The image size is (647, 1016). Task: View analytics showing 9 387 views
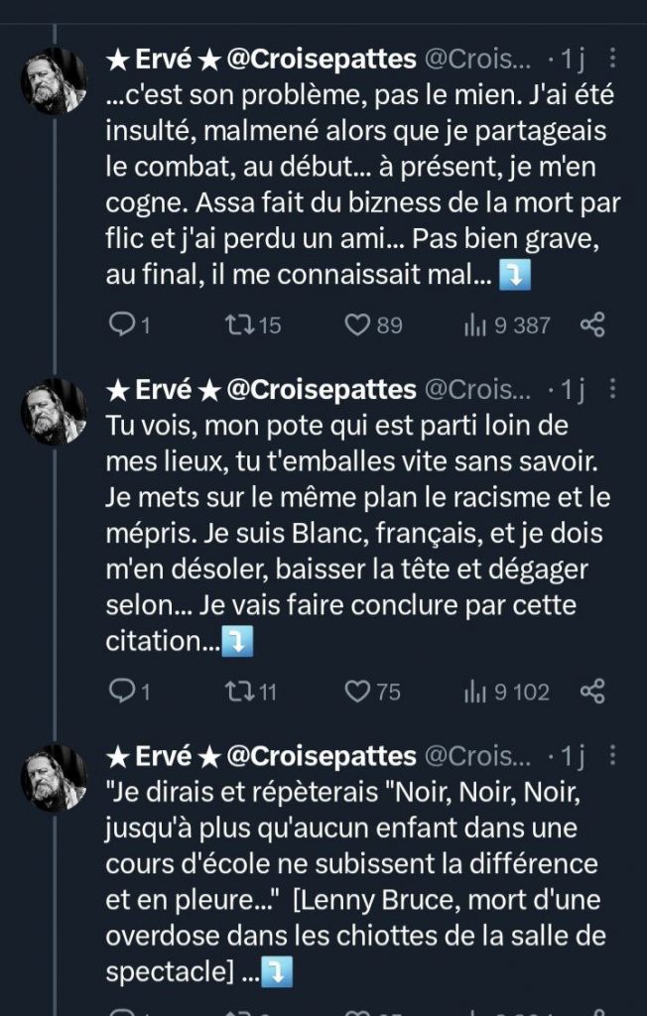(x=506, y=324)
